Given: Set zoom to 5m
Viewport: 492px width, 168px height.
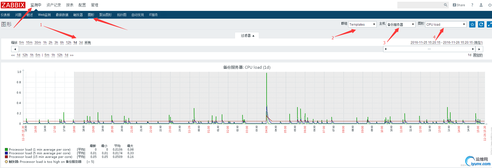Looking at the screenshot, I should pyautogui.click(x=22, y=43).
